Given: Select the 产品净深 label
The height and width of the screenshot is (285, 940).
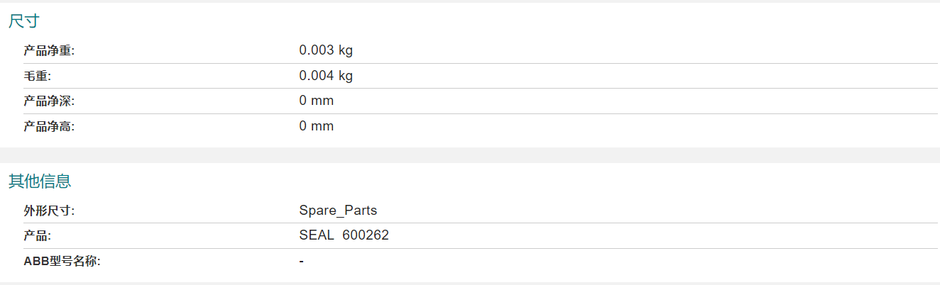Looking at the screenshot, I should pyautogui.click(x=49, y=101).
